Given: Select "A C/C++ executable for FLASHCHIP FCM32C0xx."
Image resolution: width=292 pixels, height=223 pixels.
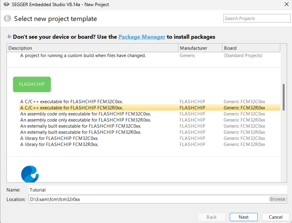Looking at the screenshot, I should (x=71, y=102).
